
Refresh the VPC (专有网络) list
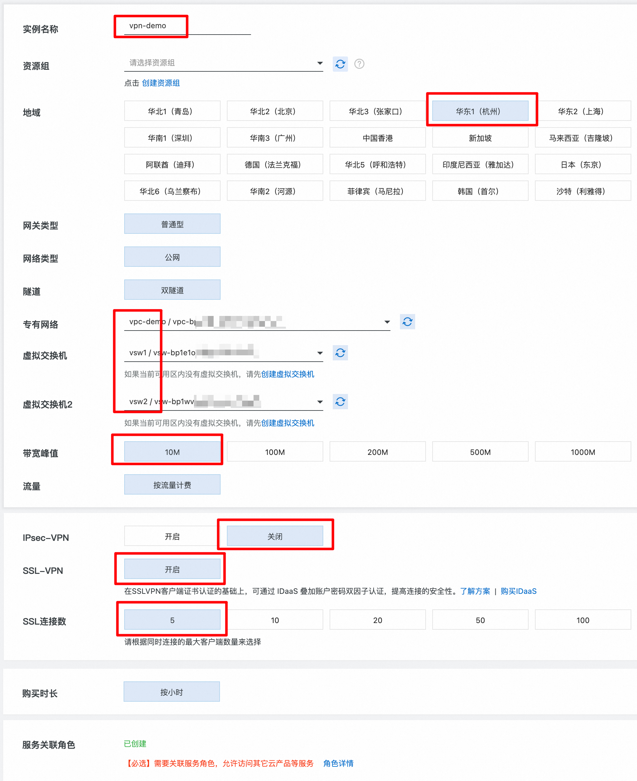407,322
